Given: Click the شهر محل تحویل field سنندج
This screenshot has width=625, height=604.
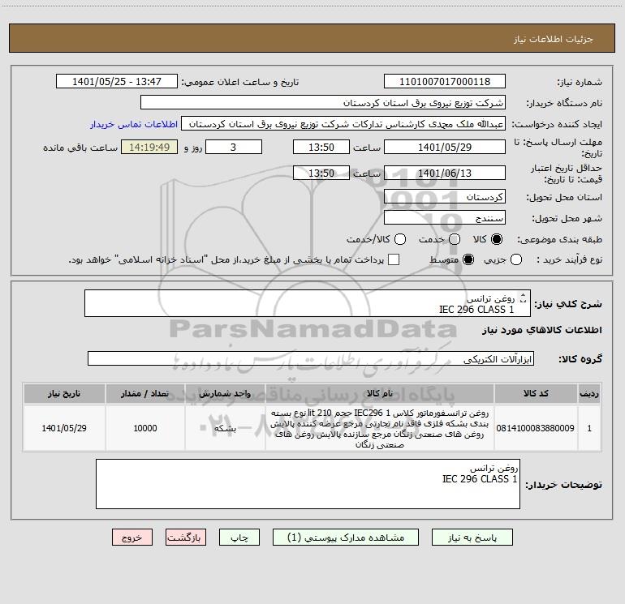Looking at the screenshot, I should pos(445,217).
